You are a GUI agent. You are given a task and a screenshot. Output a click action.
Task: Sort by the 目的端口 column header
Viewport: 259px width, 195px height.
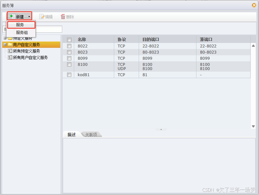[x=167, y=39]
